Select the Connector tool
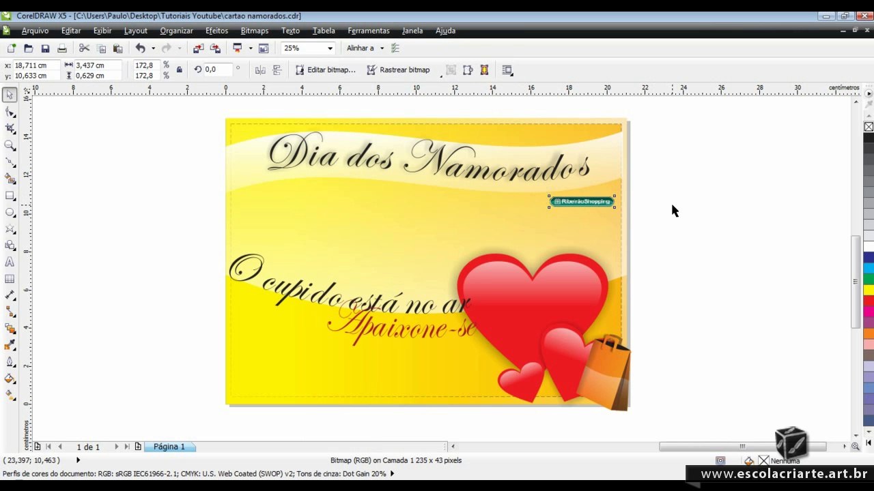This screenshot has height=491, width=874. tap(10, 312)
